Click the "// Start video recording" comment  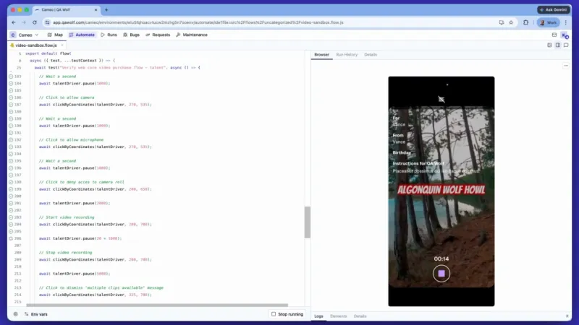coord(67,217)
